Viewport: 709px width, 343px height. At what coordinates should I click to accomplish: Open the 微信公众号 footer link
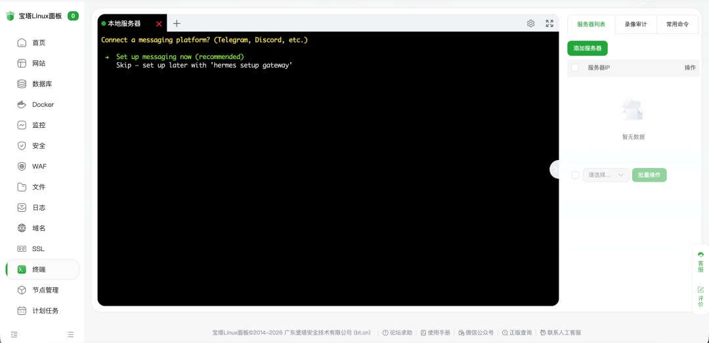pyautogui.click(x=476, y=333)
